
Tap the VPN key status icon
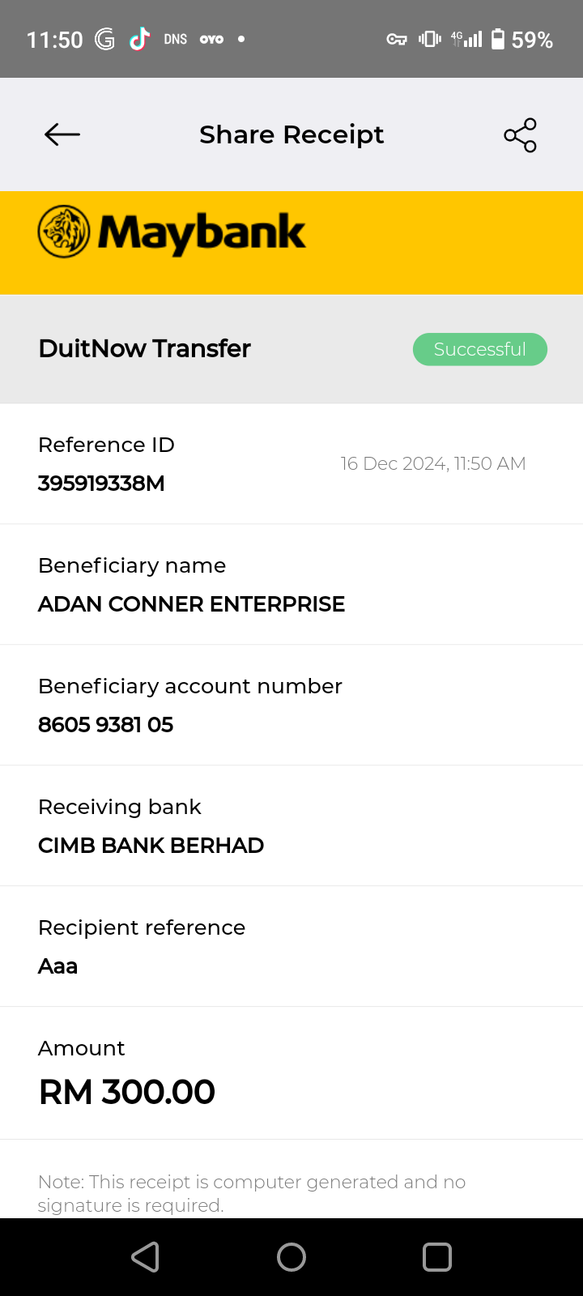[x=397, y=39]
